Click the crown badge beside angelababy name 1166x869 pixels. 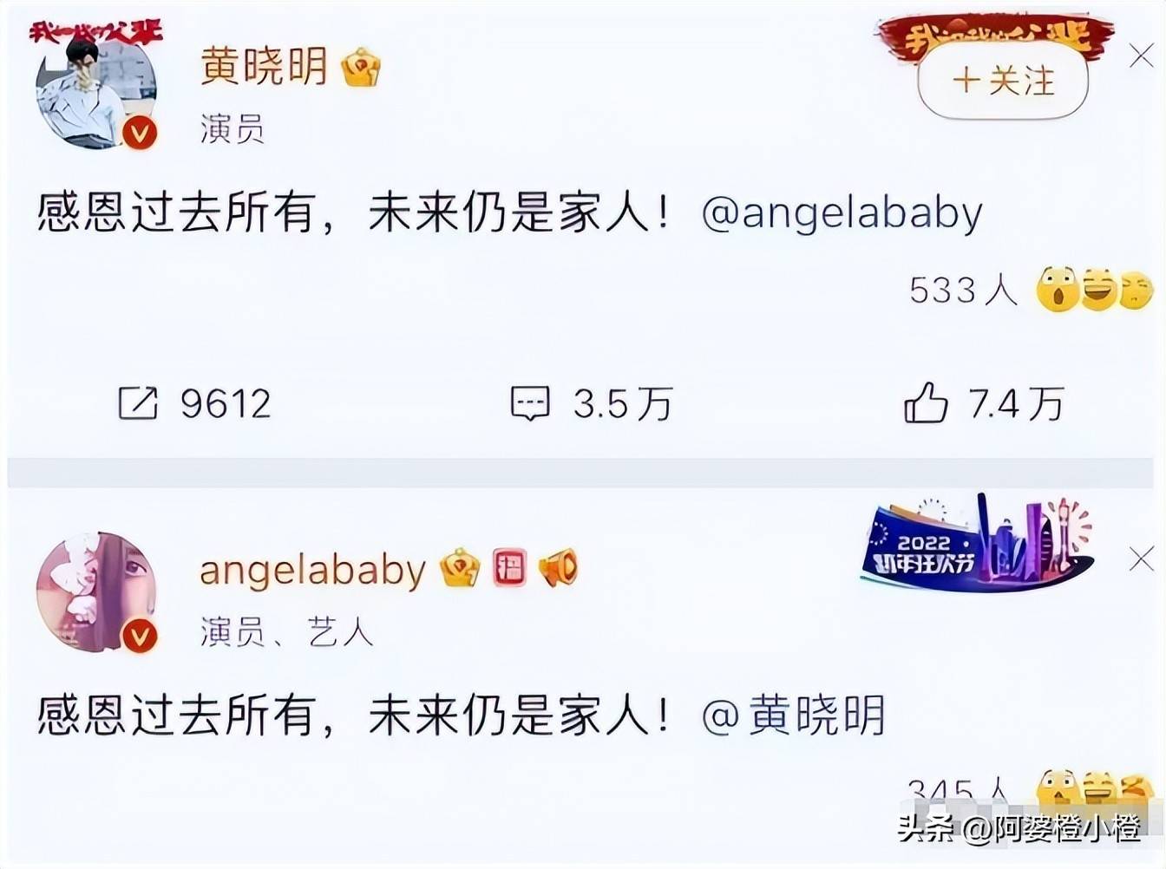click(460, 569)
